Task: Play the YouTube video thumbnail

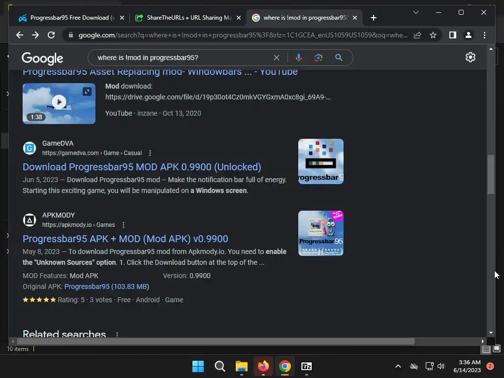Action: 59,102
